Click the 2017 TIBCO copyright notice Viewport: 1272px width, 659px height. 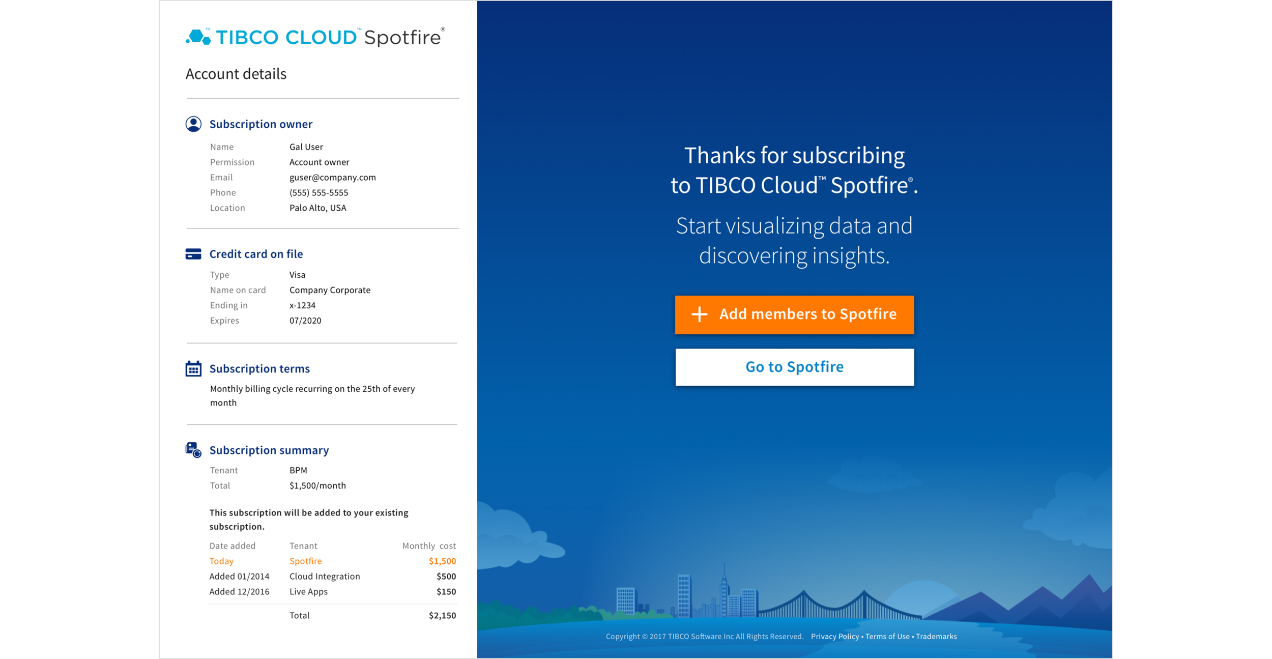(705, 636)
